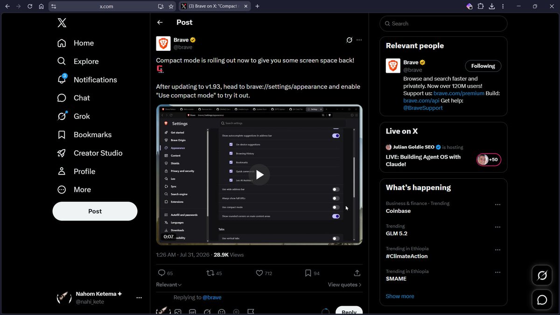Image resolution: width=560 pixels, height=315 pixels.
Task: Open the Nahom Ketema account switcher
Action: 99,298
